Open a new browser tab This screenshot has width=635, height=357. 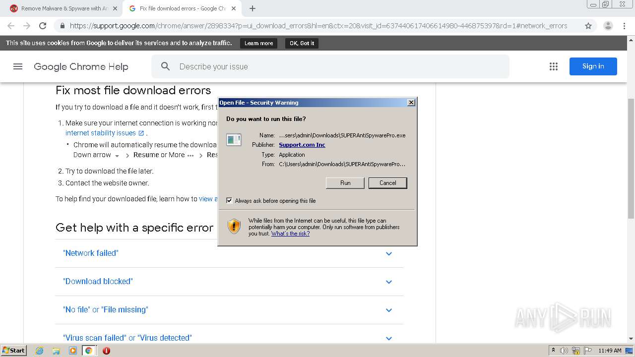pos(253,8)
